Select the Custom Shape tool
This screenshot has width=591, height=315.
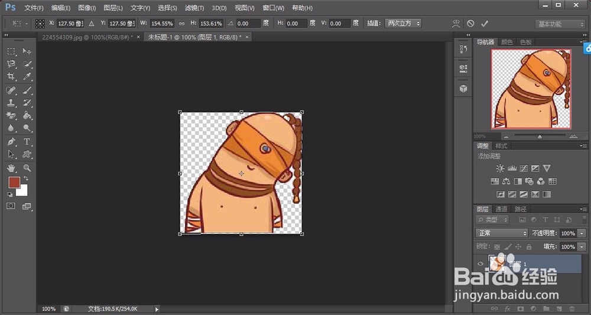click(x=27, y=154)
